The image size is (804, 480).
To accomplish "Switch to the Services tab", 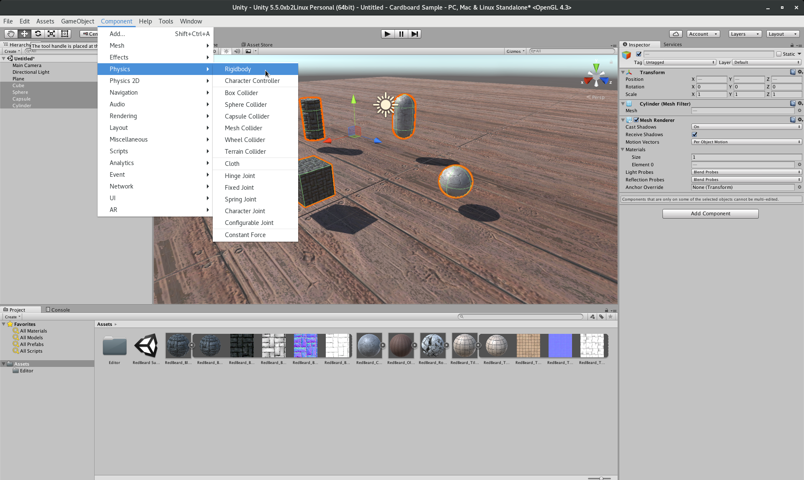I will coord(672,44).
